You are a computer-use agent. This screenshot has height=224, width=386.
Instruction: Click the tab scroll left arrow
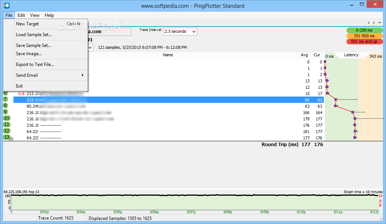pos(368,23)
